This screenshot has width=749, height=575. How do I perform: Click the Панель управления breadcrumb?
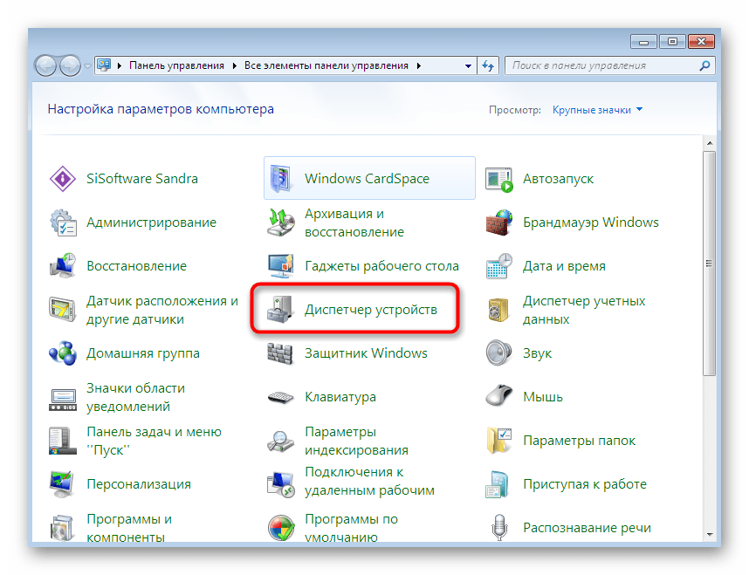(x=176, y=66)
